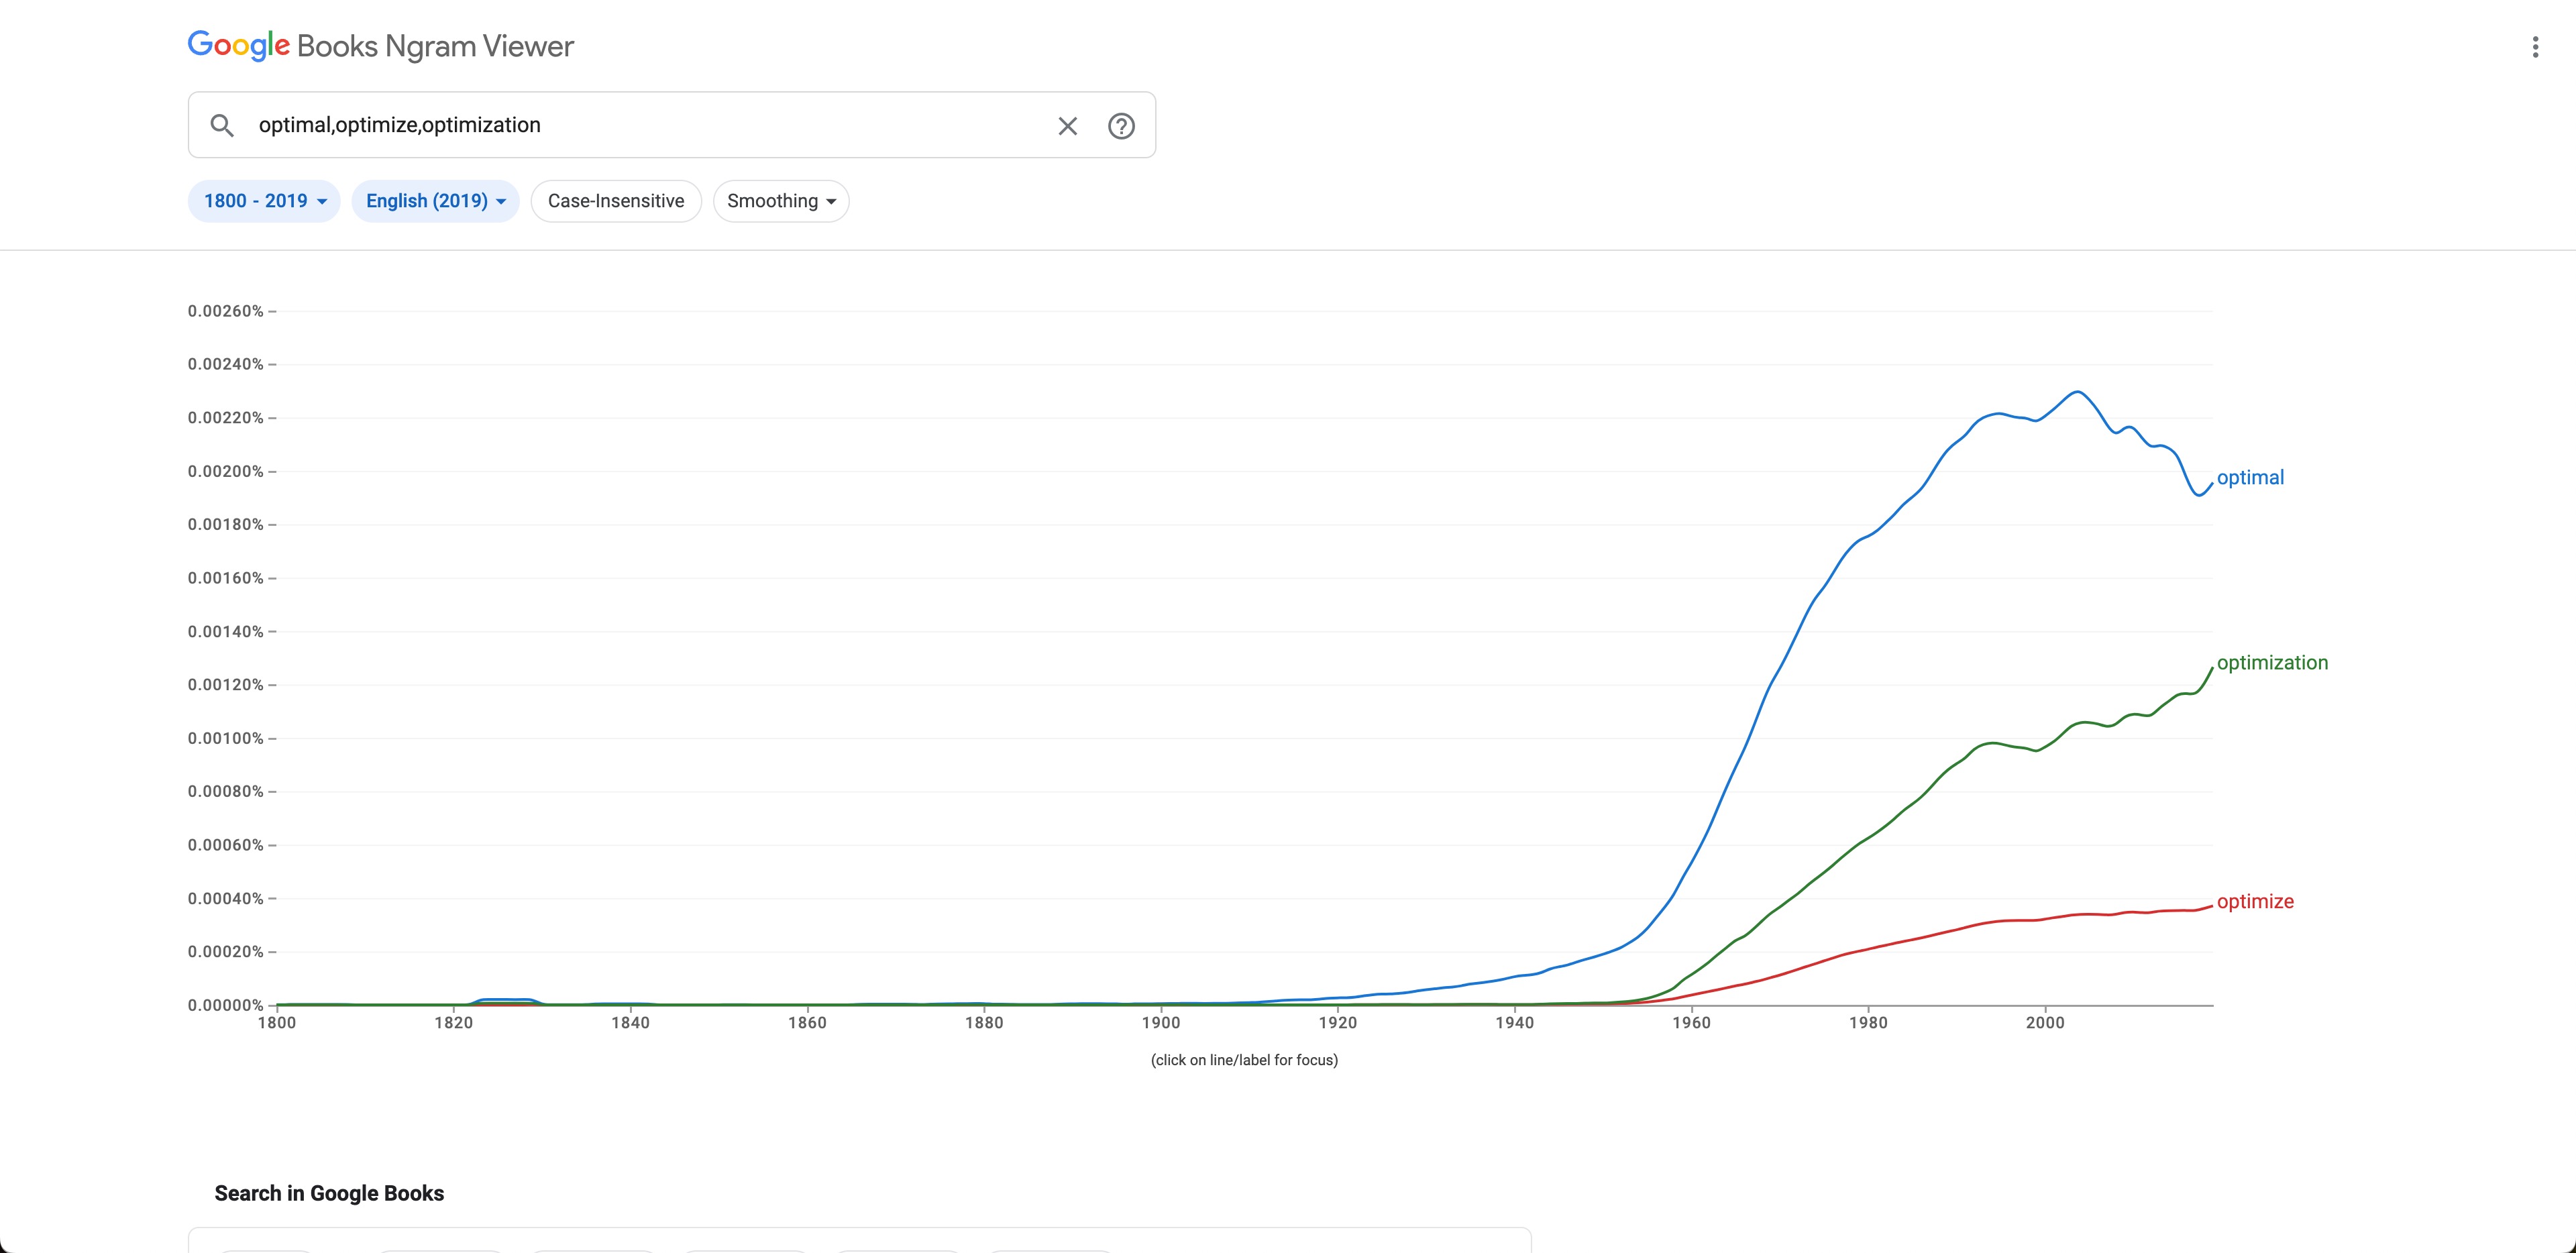Select the green "optimization" series label
The height and width of the screenshot is (1253, 2576).
[x=2272, y=663]
